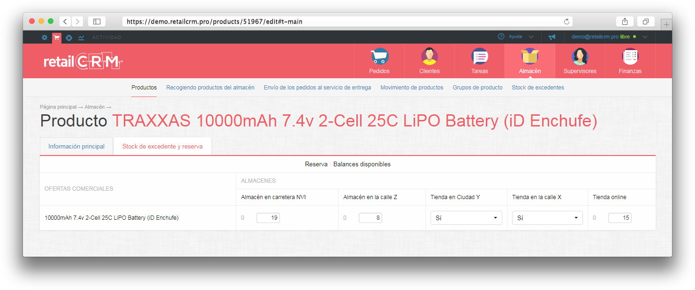Open the megaphone notifications icon
695x290 pixels.
[x=552, y=37]
